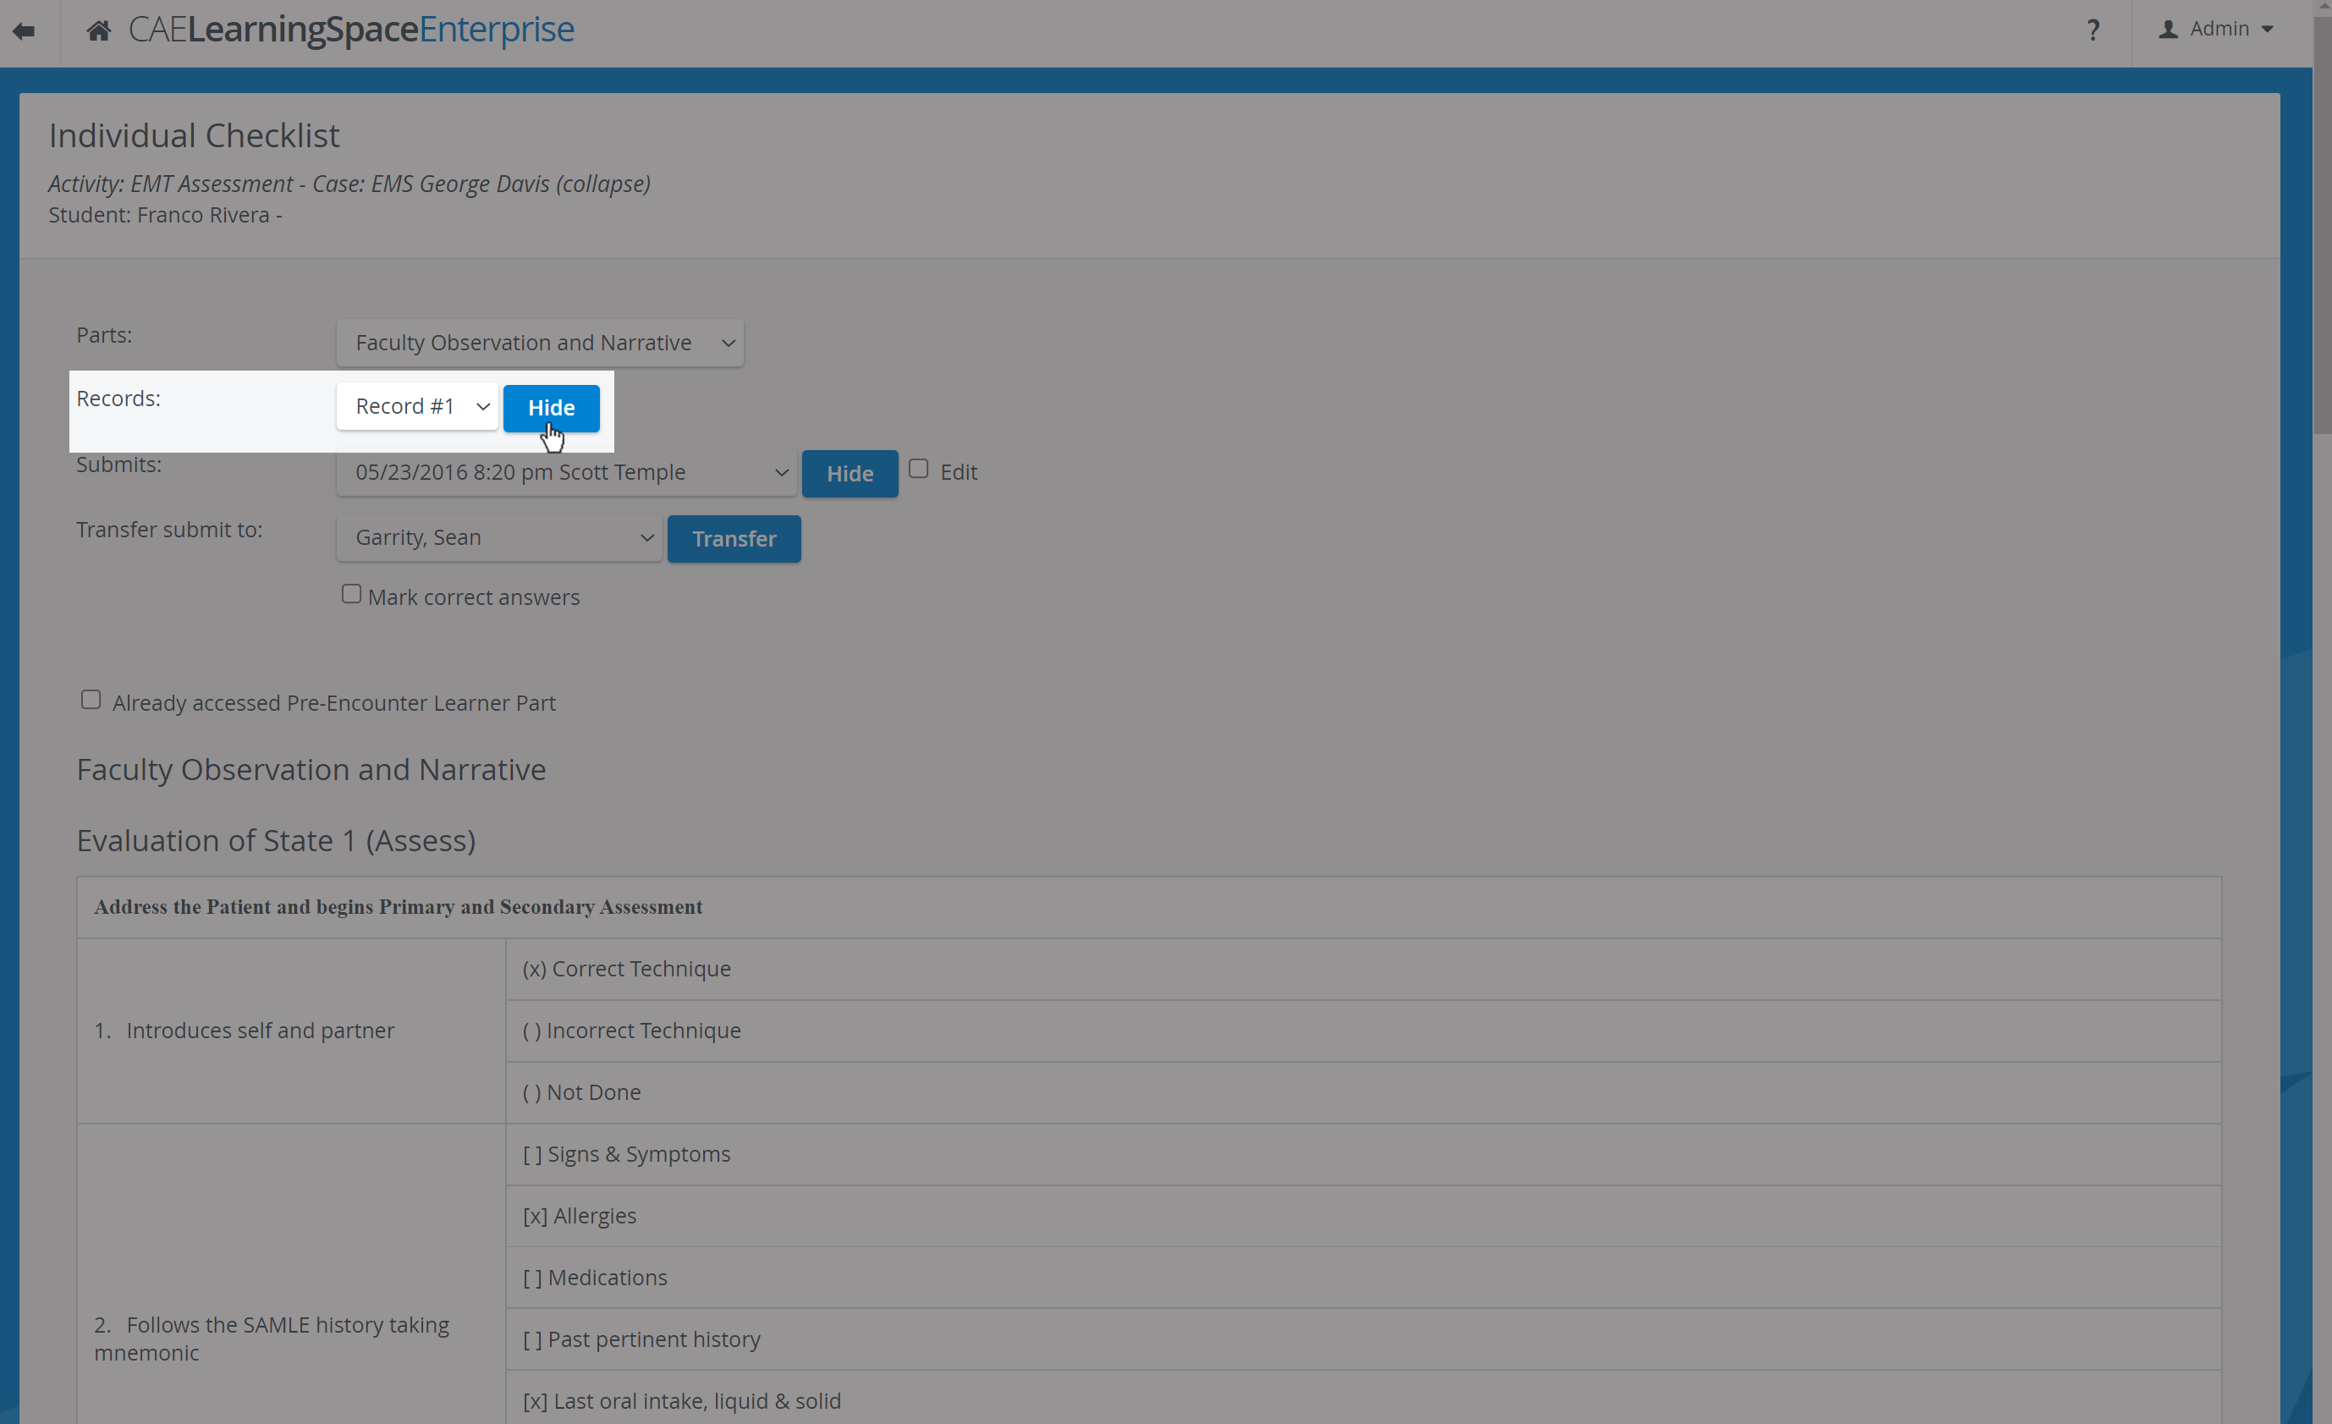Click Hide button next to Records
The width and height of the screenshot is (2332, 1424).
tap(552, 408)
